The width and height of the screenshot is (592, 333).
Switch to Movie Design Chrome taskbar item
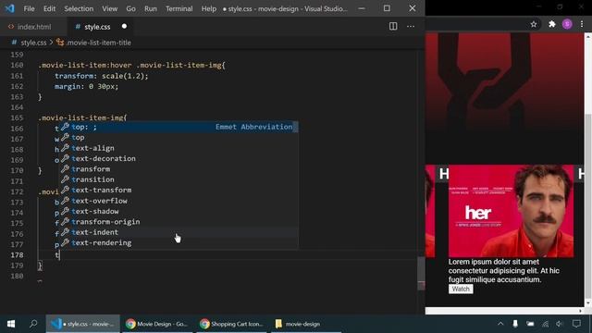(156, 324)
